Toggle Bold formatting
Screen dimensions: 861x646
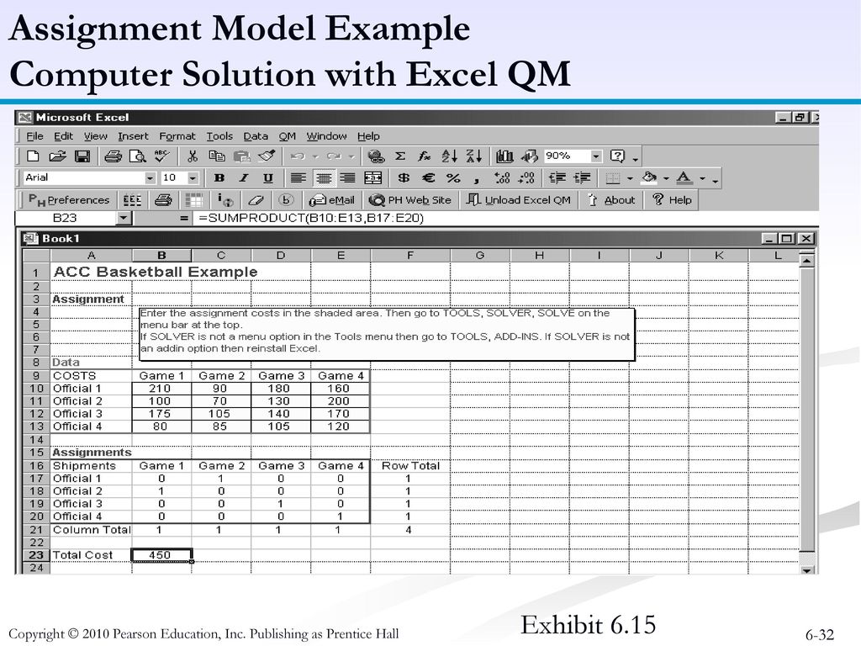(x=219, y=178)
